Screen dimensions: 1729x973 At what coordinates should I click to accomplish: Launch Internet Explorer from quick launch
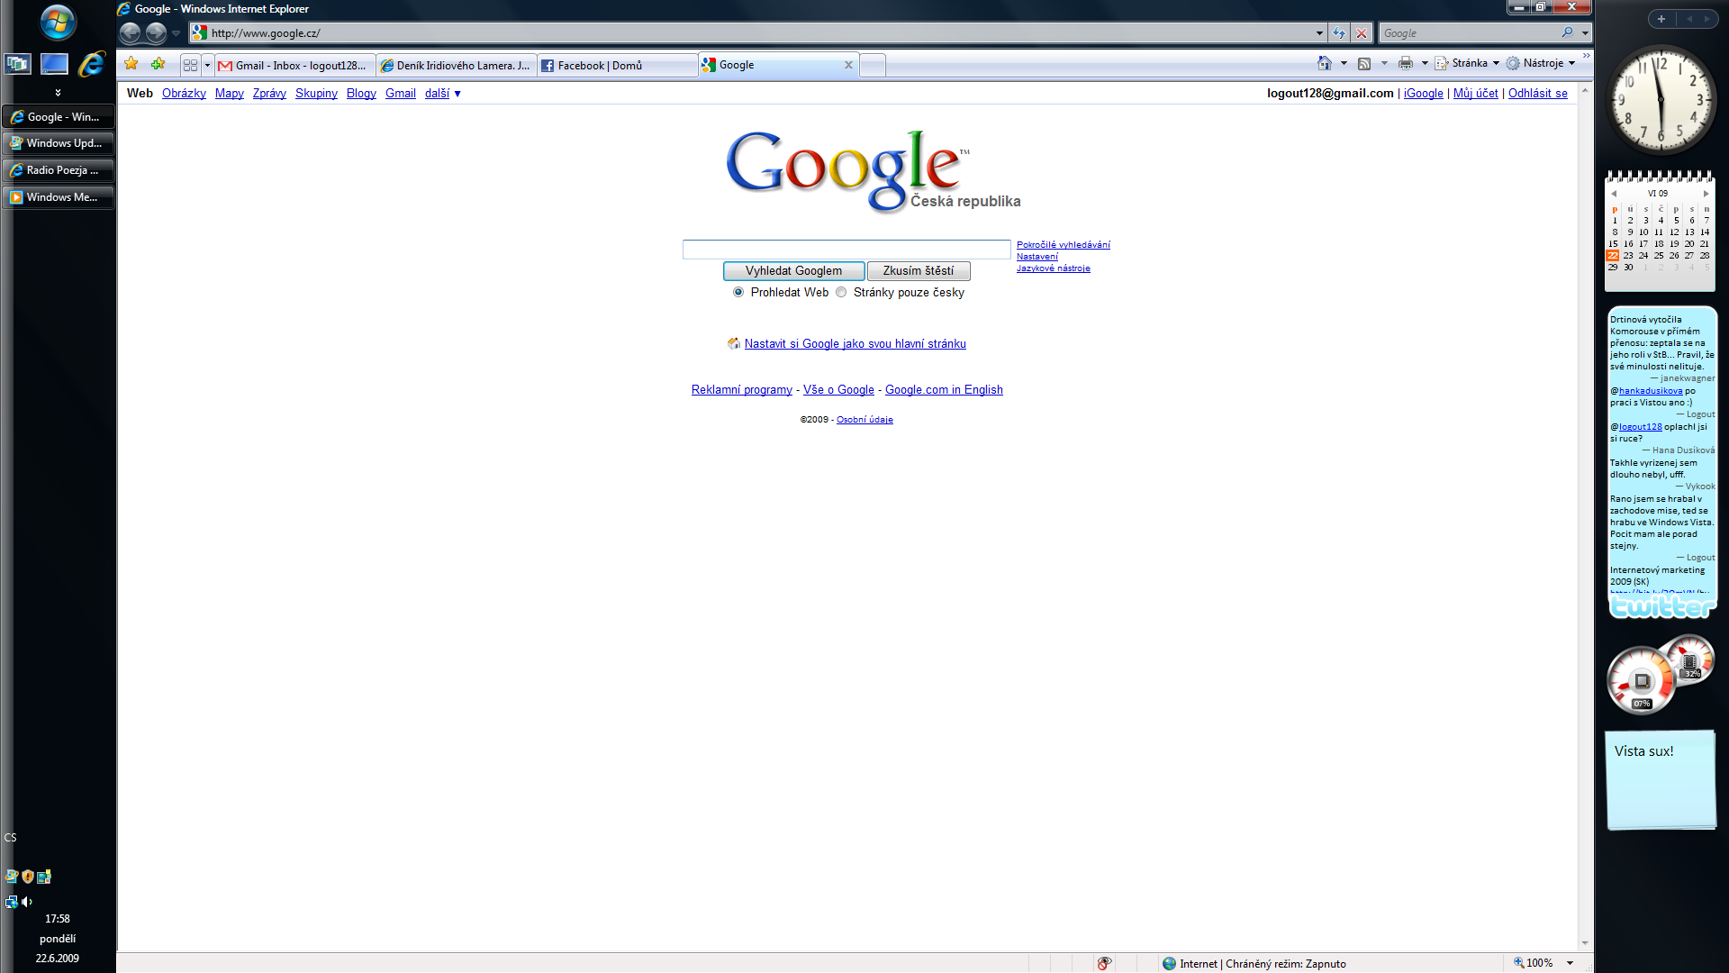pyautogui.click(x=91, y=64)
